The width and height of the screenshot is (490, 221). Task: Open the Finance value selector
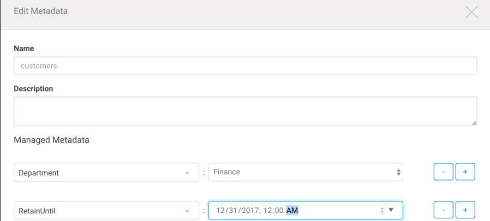[x=306, y=172]
